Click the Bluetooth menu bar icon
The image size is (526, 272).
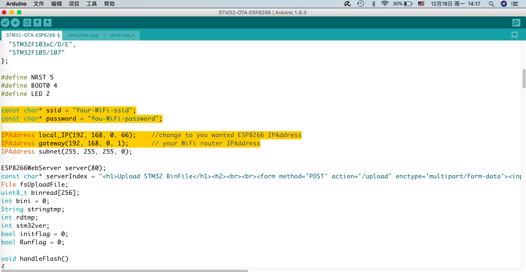[373, 4]
